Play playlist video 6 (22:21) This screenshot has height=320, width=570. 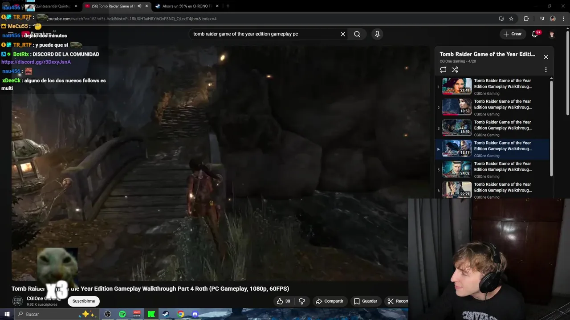click(493, 190)
